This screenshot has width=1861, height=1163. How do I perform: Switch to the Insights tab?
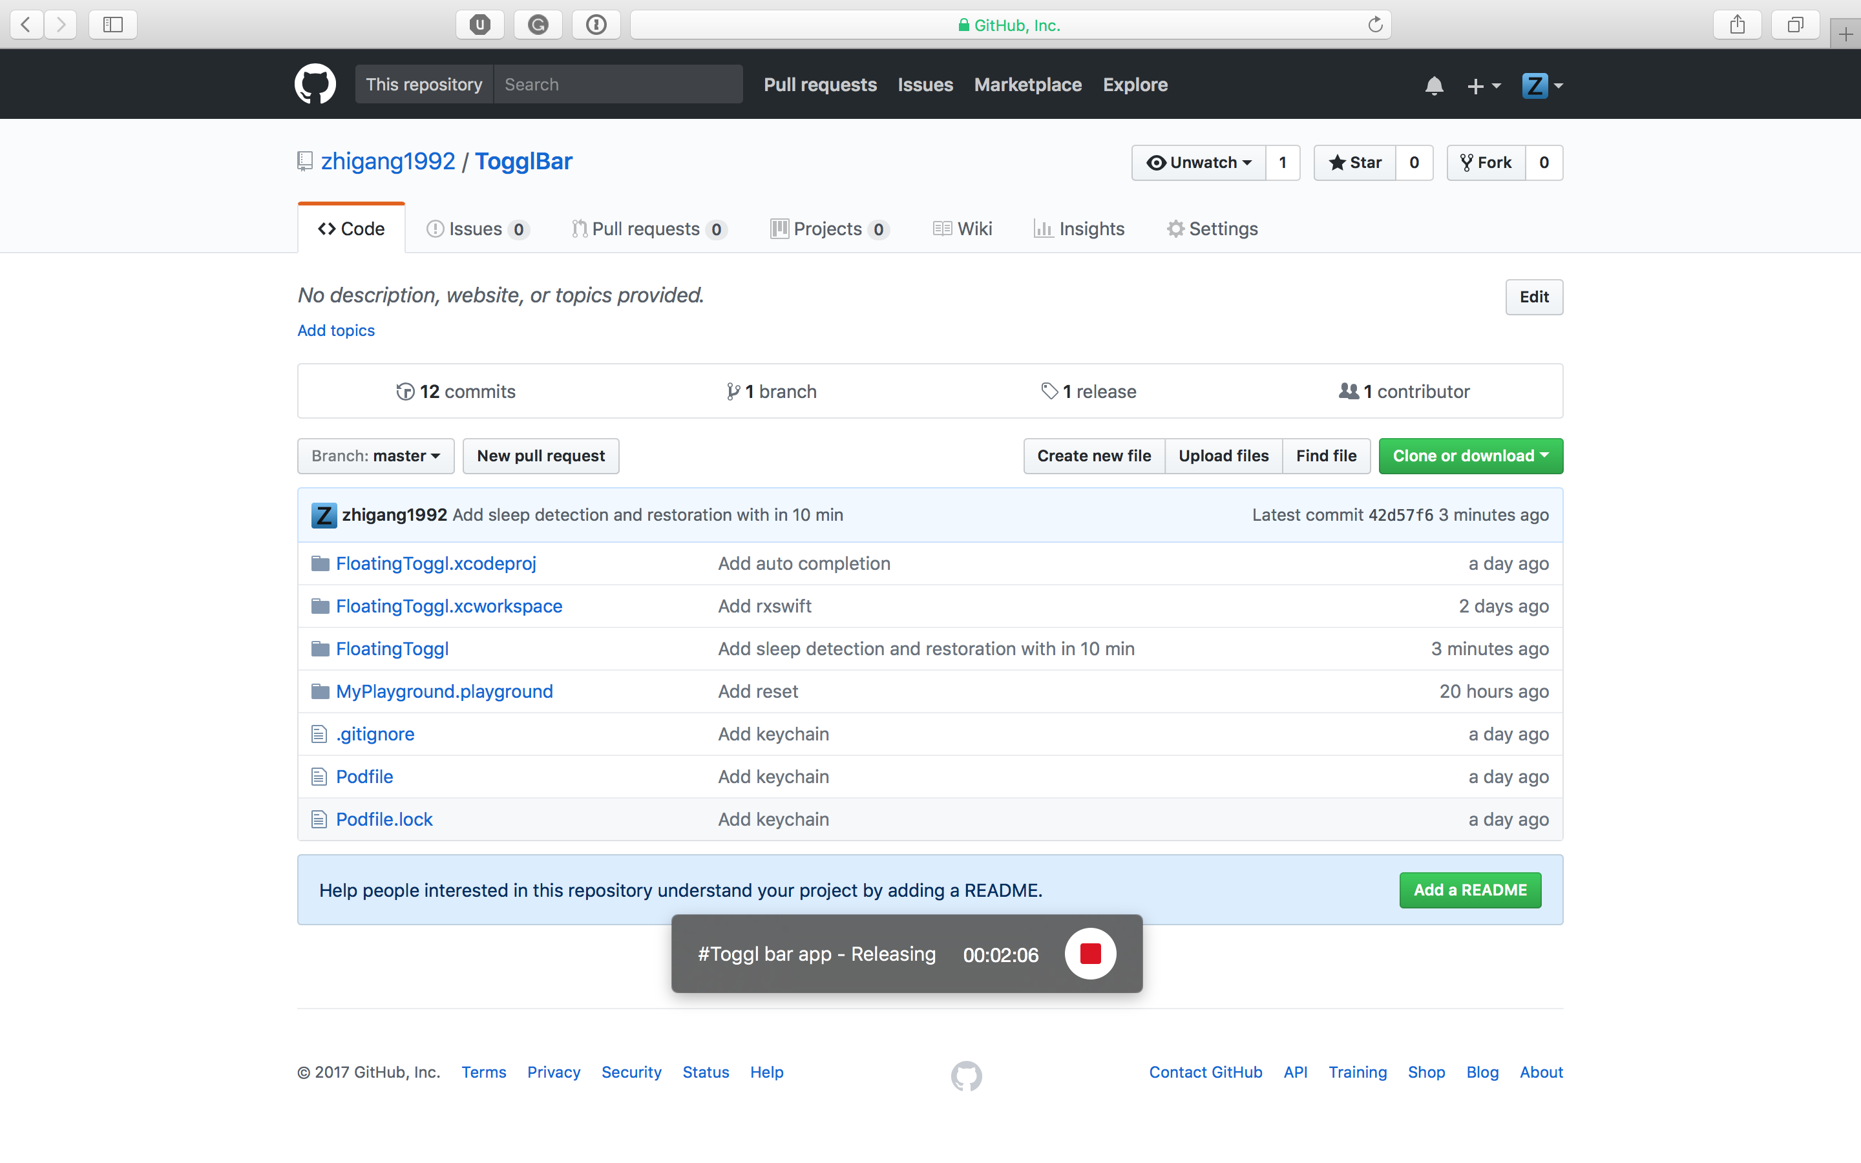(1080, 229)
